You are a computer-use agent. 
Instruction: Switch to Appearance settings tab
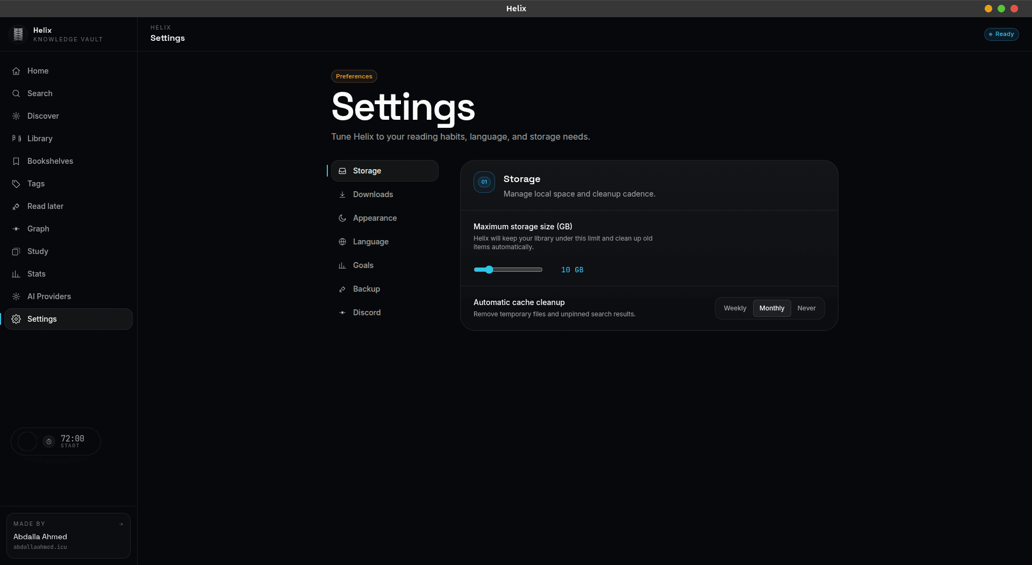point(385,218)
